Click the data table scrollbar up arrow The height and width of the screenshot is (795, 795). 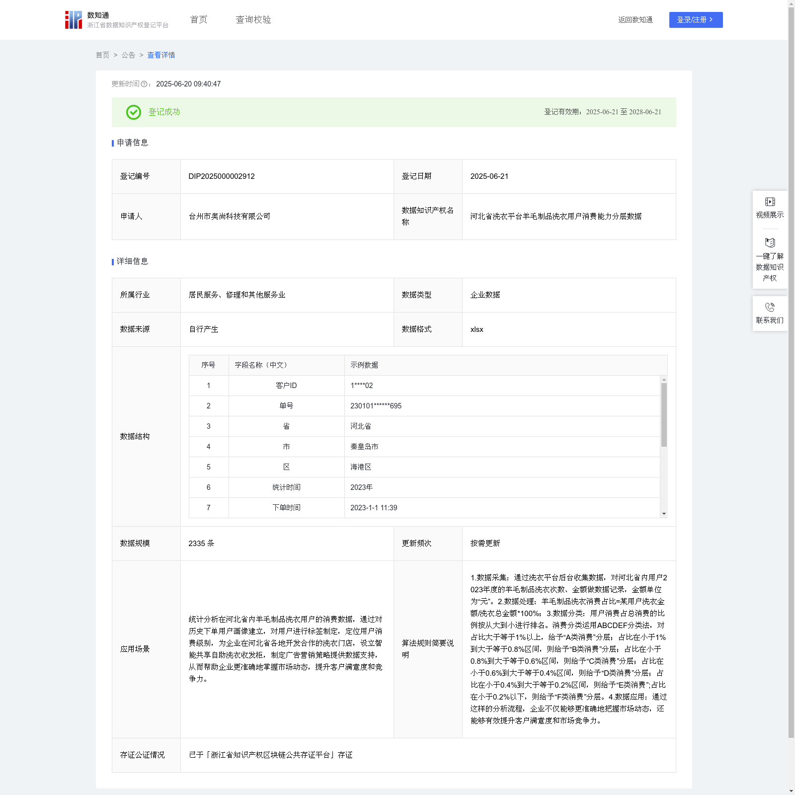664,380
